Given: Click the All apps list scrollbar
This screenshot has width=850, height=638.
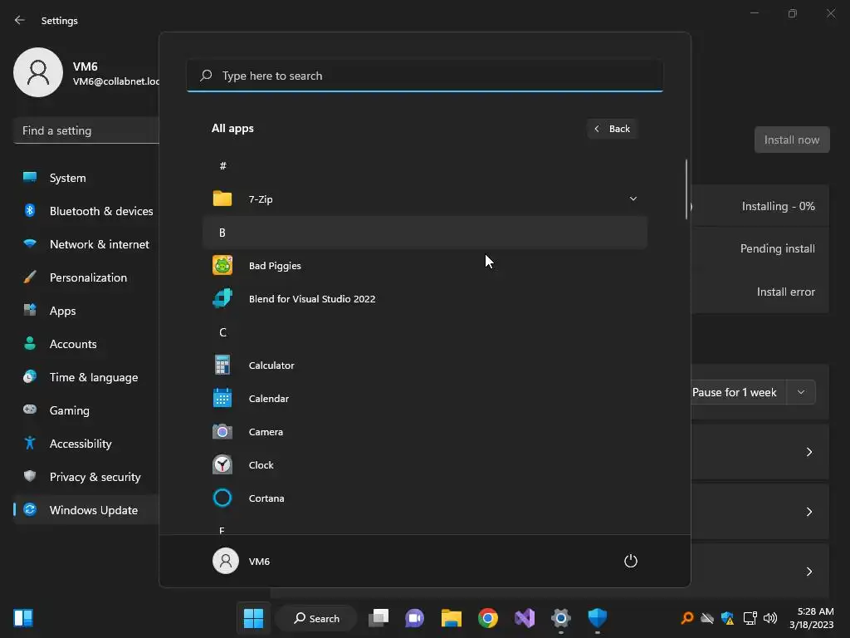Looking at the screenshot, I should [686, 189].
